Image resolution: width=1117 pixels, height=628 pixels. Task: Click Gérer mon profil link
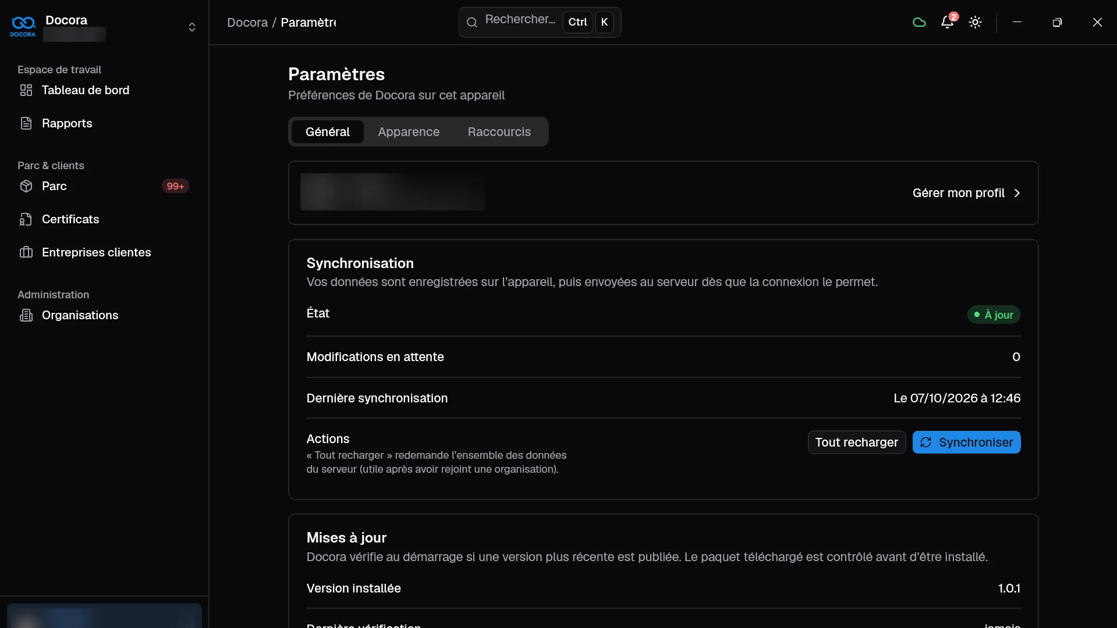966,193
